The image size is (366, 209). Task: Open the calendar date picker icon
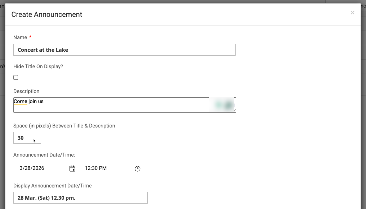click(72, 168)
